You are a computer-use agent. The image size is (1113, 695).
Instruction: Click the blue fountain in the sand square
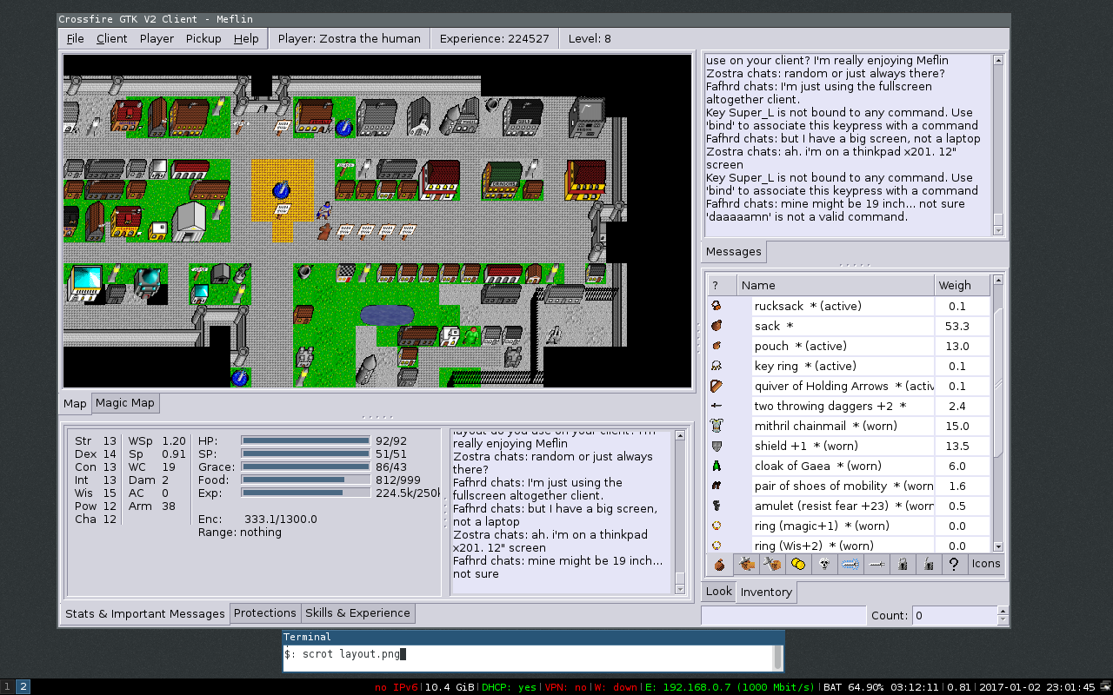tap(281, 189)
